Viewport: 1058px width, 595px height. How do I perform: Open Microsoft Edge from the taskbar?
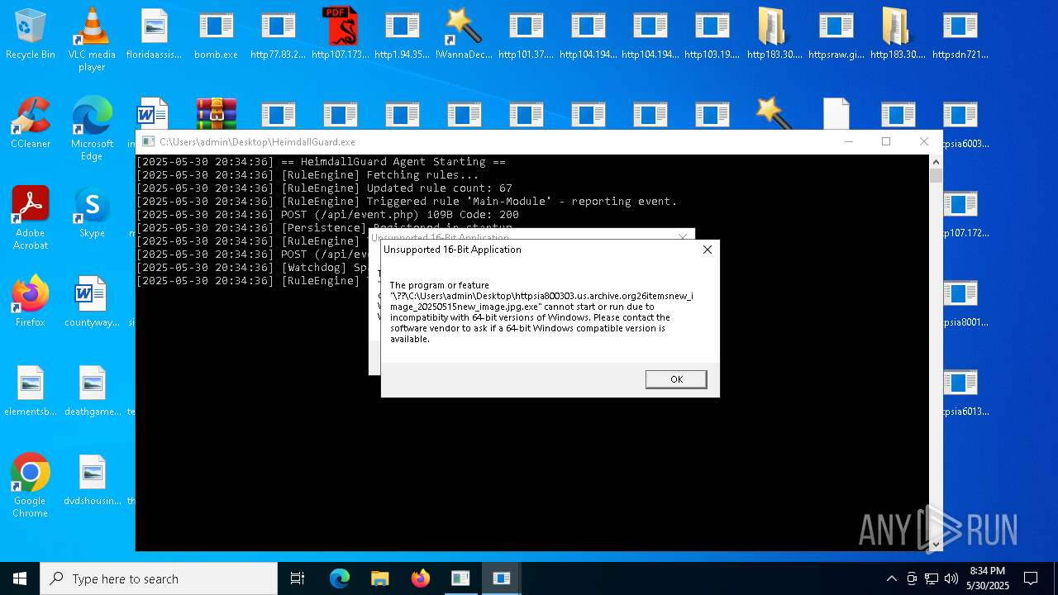340,578
